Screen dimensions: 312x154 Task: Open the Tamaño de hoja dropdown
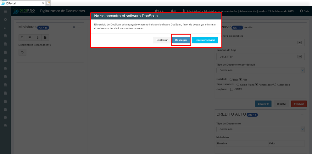click(260, 57)
